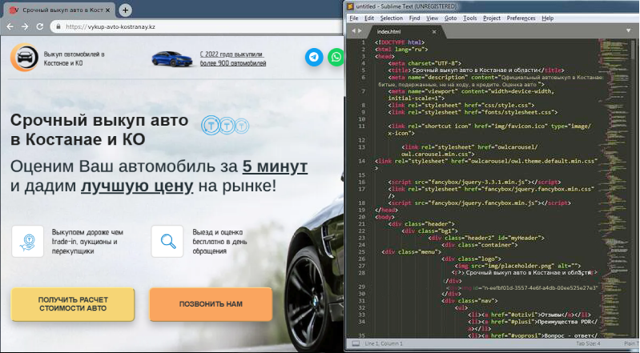Click the href="#otzivi" Отзывы line
Image resolution: width=640 pixels, height=353 pixels.
coord(529,315)
